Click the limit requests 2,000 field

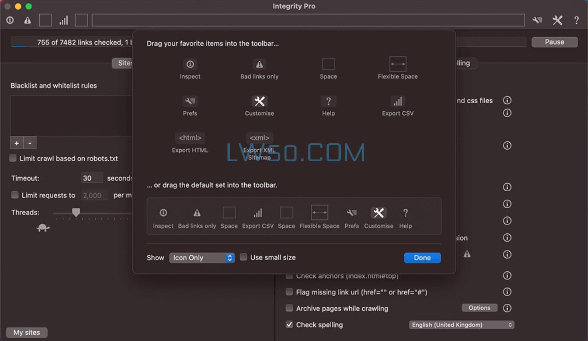94,195
